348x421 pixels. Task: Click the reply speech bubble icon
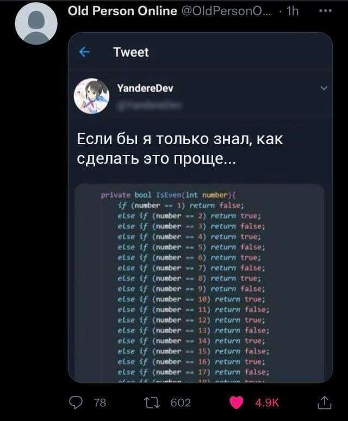point(76,403)
